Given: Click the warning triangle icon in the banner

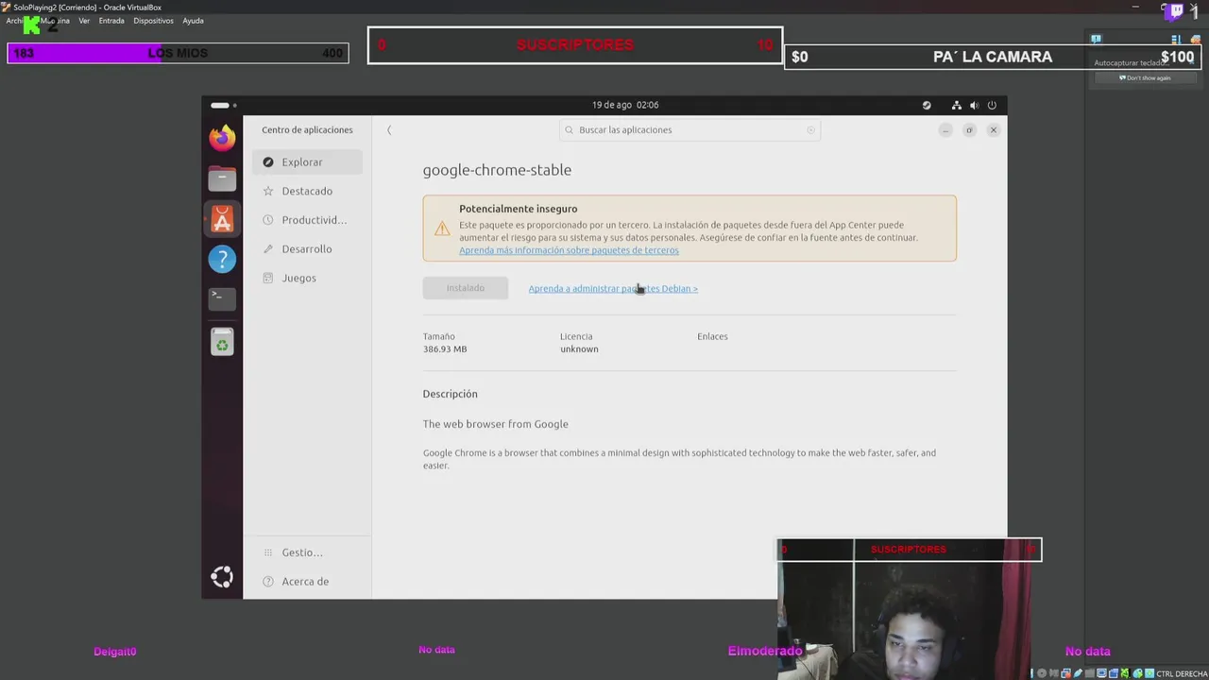Looking at the screenshot, I should coord(442,229).
